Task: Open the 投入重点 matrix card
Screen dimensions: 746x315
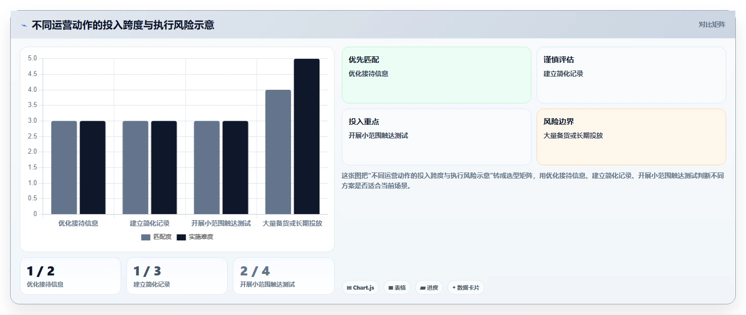Action: point(437,137)
